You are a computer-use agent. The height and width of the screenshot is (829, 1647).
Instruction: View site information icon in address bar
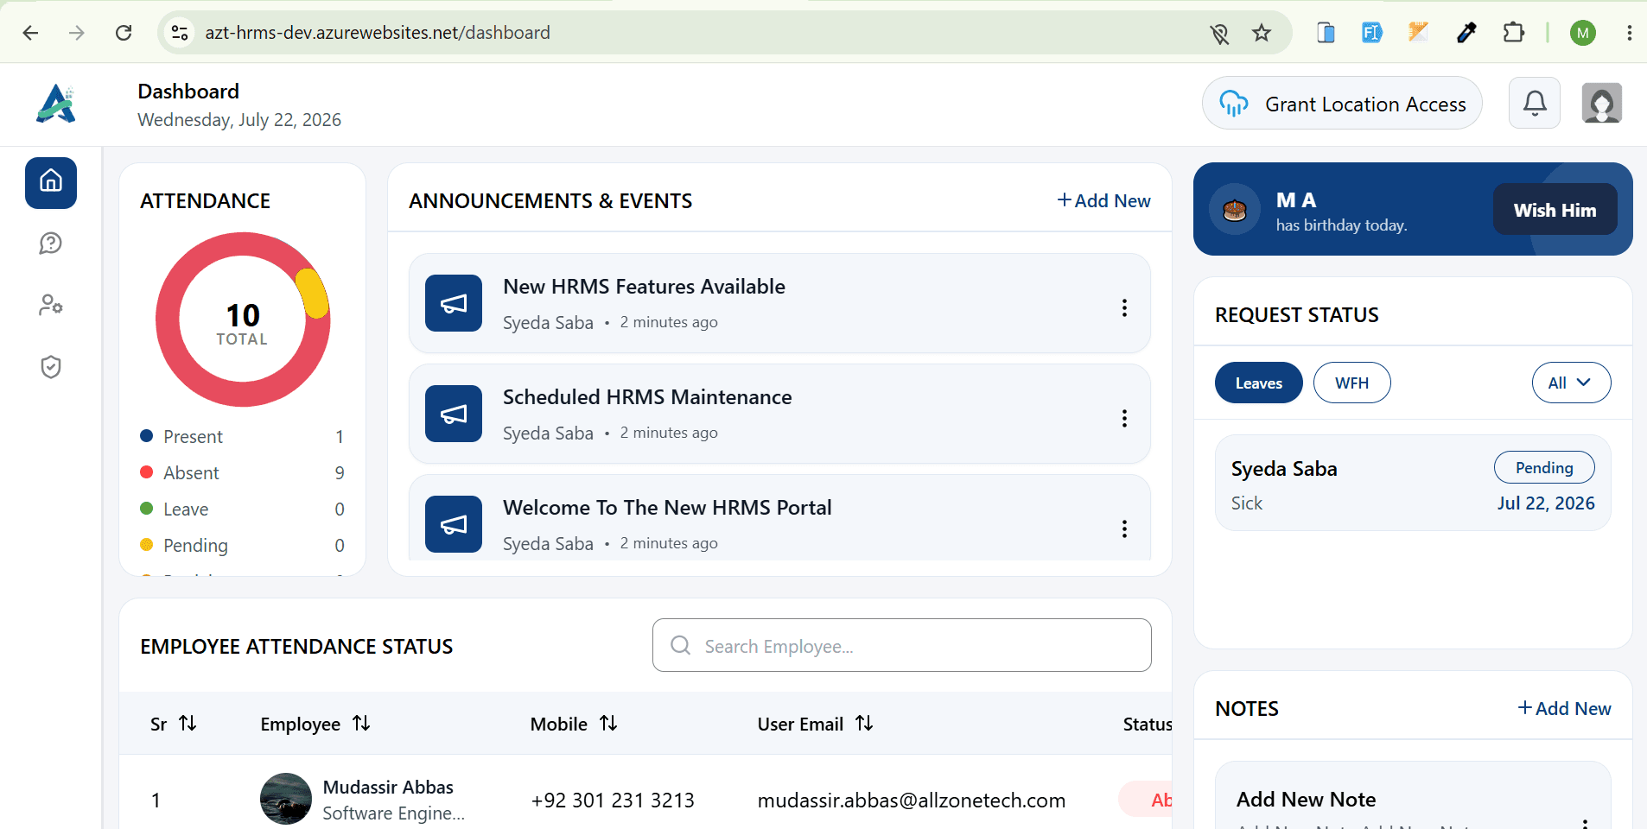coord(180,33)
